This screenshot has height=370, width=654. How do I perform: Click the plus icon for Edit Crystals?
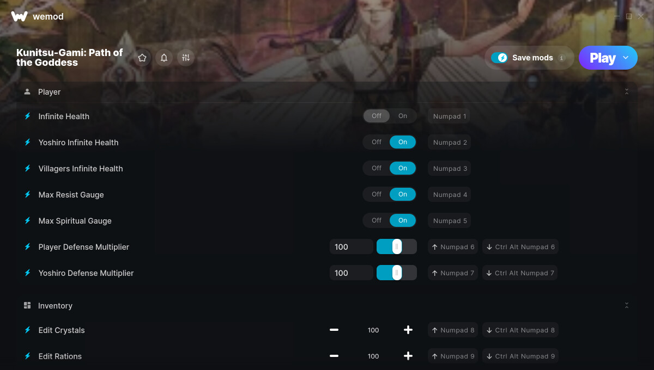[408, 330]
